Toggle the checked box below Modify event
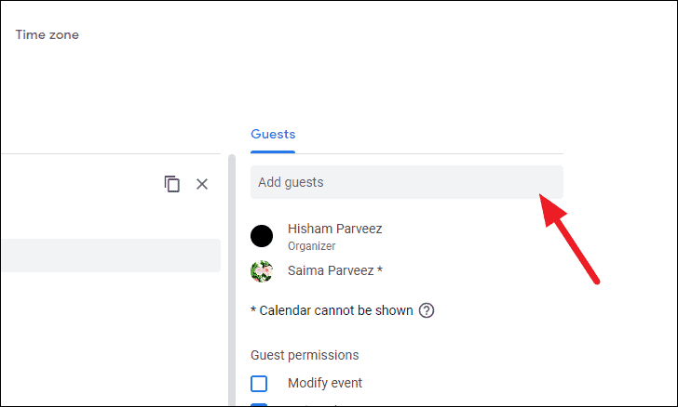Image resolution: width=678 pixels, height=407 pixels. [x=259, y=405]
